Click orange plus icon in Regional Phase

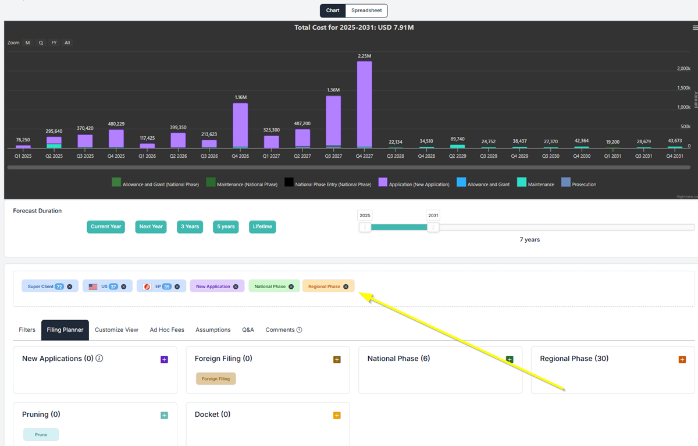click(682, 360)
